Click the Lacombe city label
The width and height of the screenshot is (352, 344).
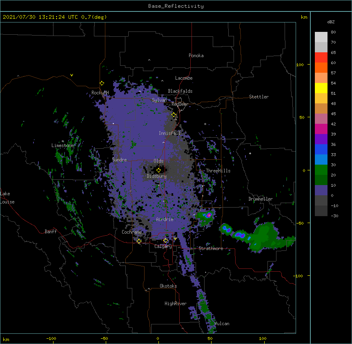[x=184, y=78]
